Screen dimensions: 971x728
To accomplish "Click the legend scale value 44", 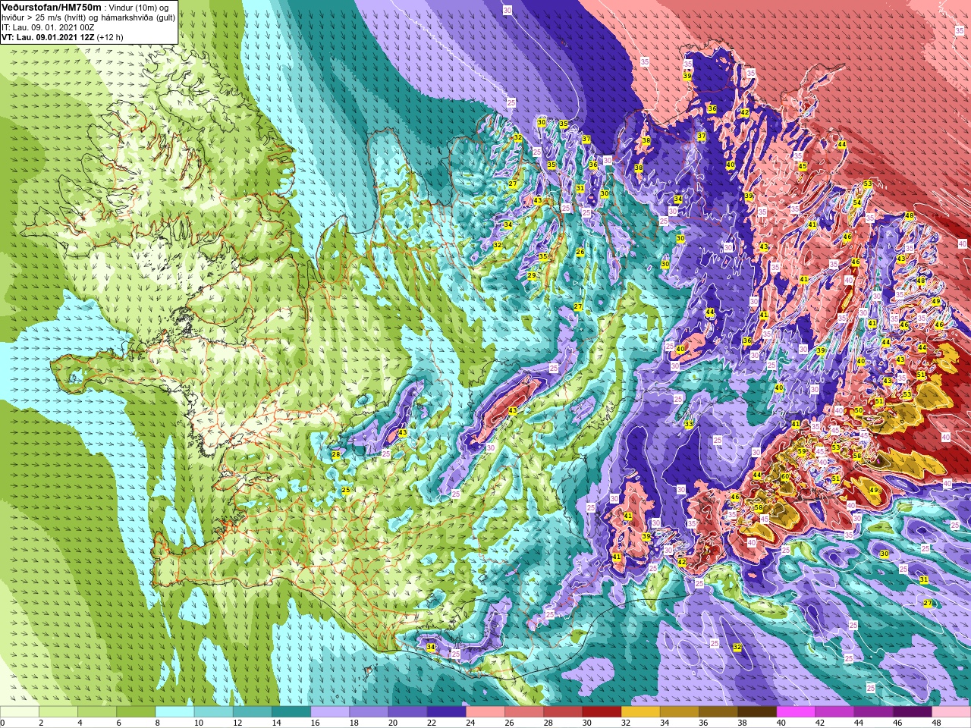I will (859, 723).
